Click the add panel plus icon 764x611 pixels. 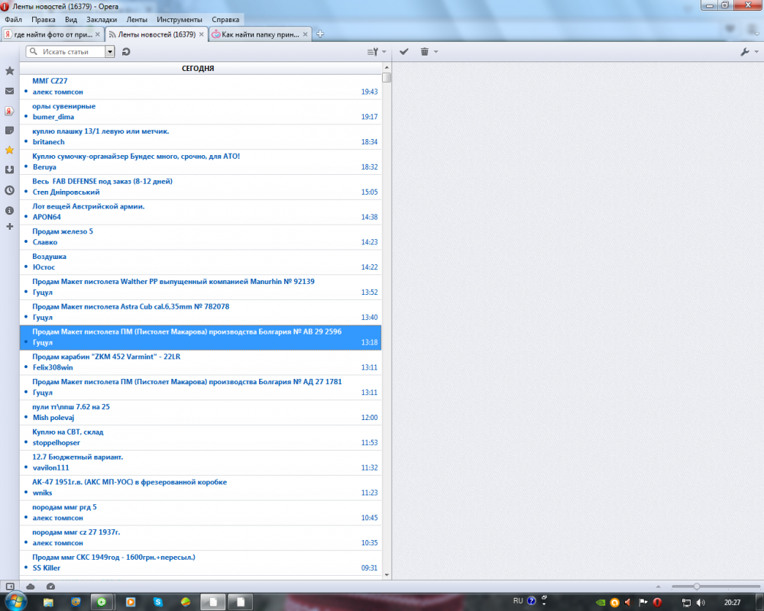(9, 227)
